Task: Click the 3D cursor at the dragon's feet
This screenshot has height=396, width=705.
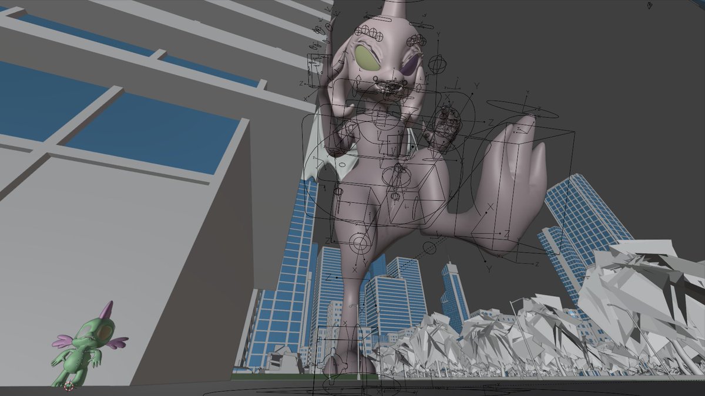Action: click(69, 385)
